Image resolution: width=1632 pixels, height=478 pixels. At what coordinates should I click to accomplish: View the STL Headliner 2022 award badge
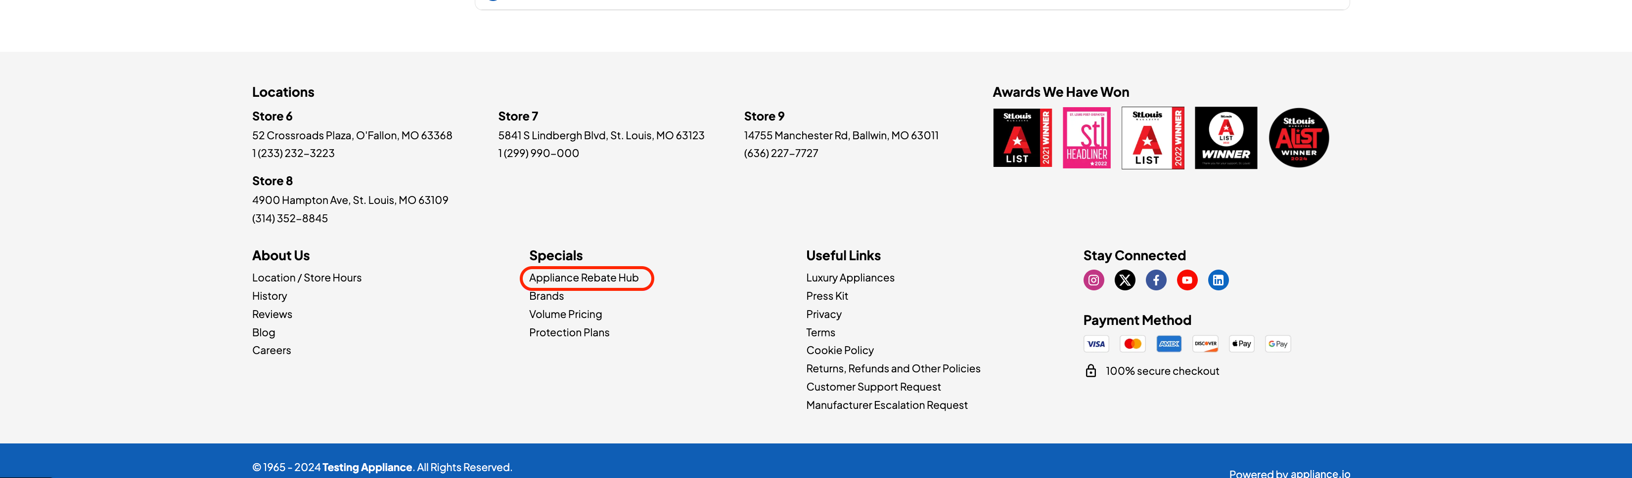tap(1087, 138)
